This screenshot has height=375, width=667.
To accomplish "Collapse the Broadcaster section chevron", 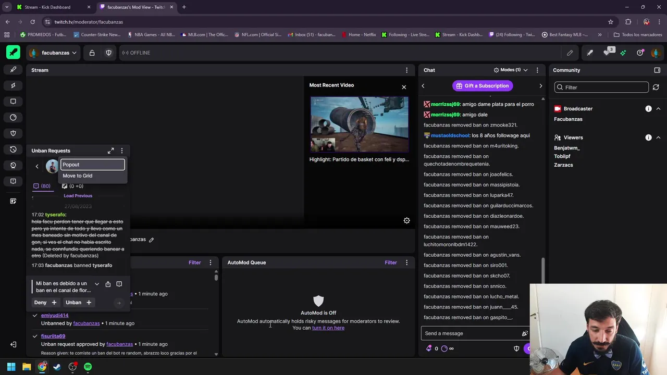I will coord(658,108).
